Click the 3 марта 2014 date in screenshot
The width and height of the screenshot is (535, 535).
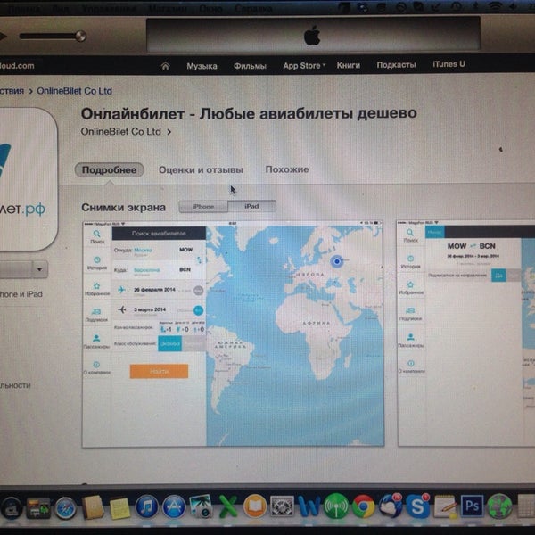[x=150, y=309]
